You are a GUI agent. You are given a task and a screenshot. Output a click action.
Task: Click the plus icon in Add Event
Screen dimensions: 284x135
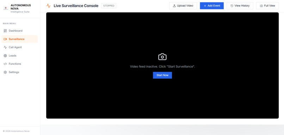pos(205,6)
